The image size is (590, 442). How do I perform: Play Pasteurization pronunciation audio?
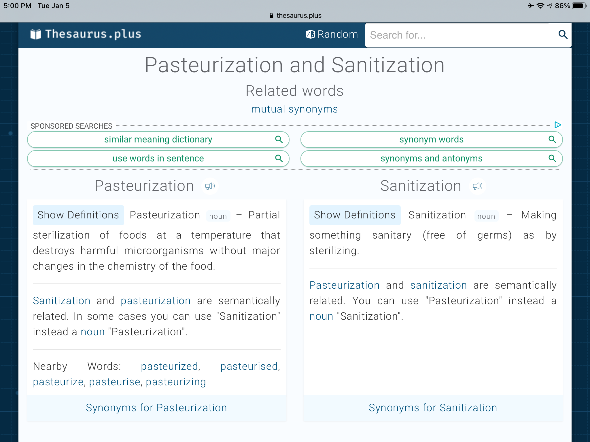point(210,186)
